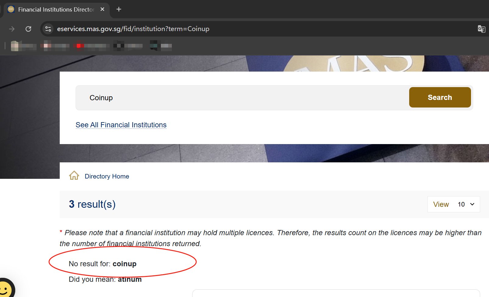Click the chevron arrow next to 10

[472, 204]
